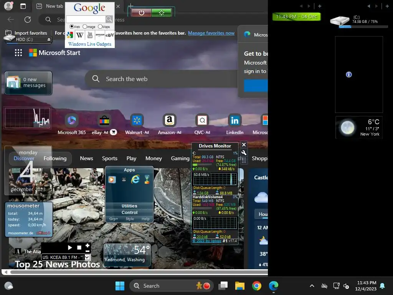Click Help in the launcher gadget

[145, 219]
